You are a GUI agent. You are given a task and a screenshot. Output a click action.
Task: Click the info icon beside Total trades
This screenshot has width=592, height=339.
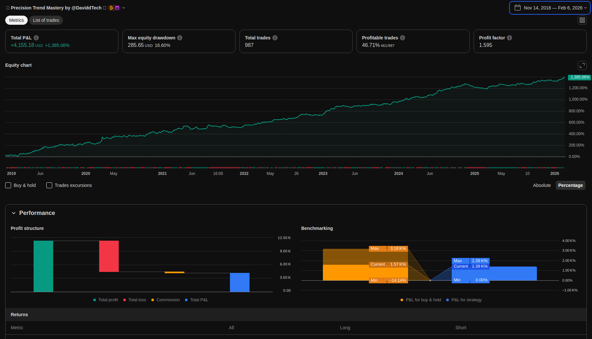click(275, 38)
